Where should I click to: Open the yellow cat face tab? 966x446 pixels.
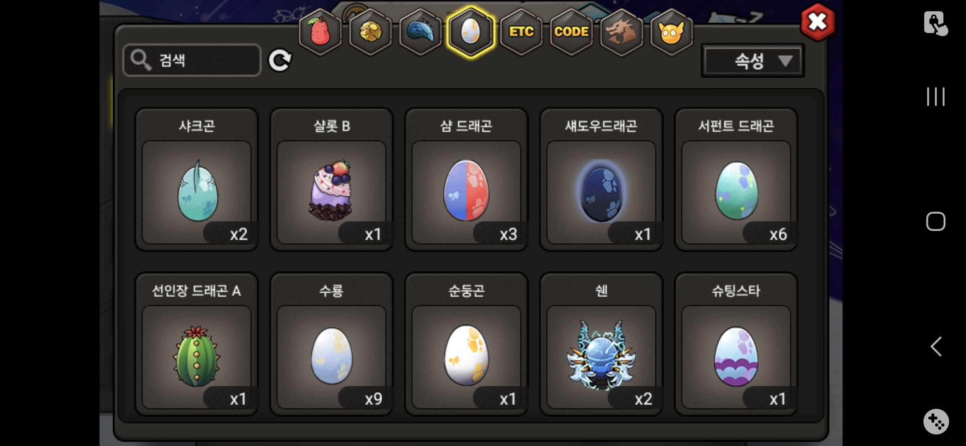coord(672,32)
